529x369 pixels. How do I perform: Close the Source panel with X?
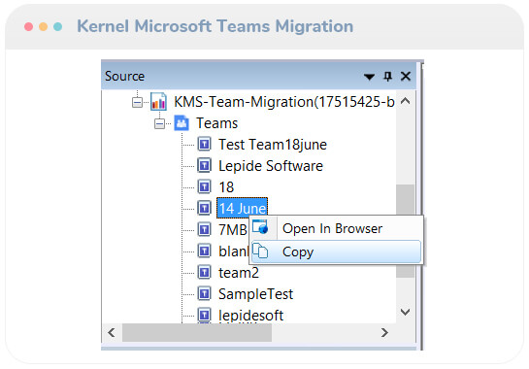(x=406, y=77)
